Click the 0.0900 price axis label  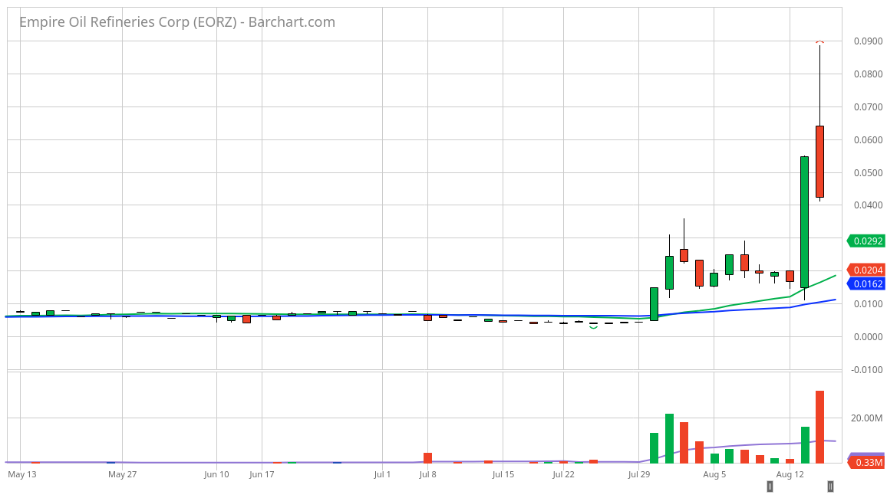click(869, 41)
